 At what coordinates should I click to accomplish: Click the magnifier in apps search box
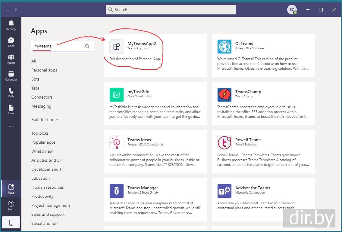point(87,46)
